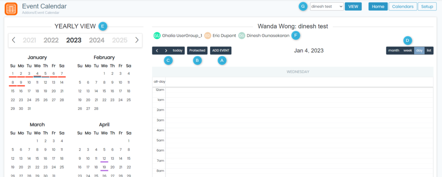The height and width of the screenshot is (177, 442).
Task: Select February 28 in the yearly view
Action: [x=96, y=109]
